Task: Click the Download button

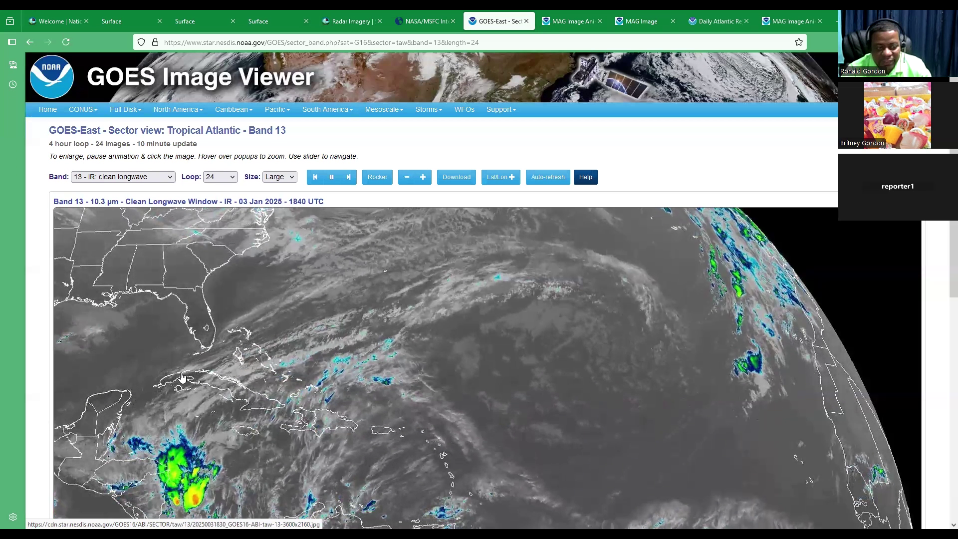Action: [456, 177]
